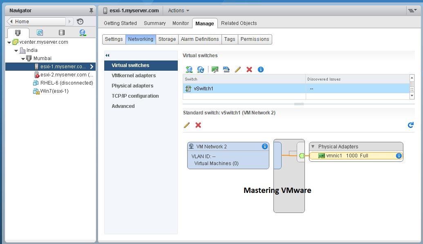The width and height of the screenshot is (423, 244).
Task: Switch to Storage sub-tab
Action: click(167, 39)
